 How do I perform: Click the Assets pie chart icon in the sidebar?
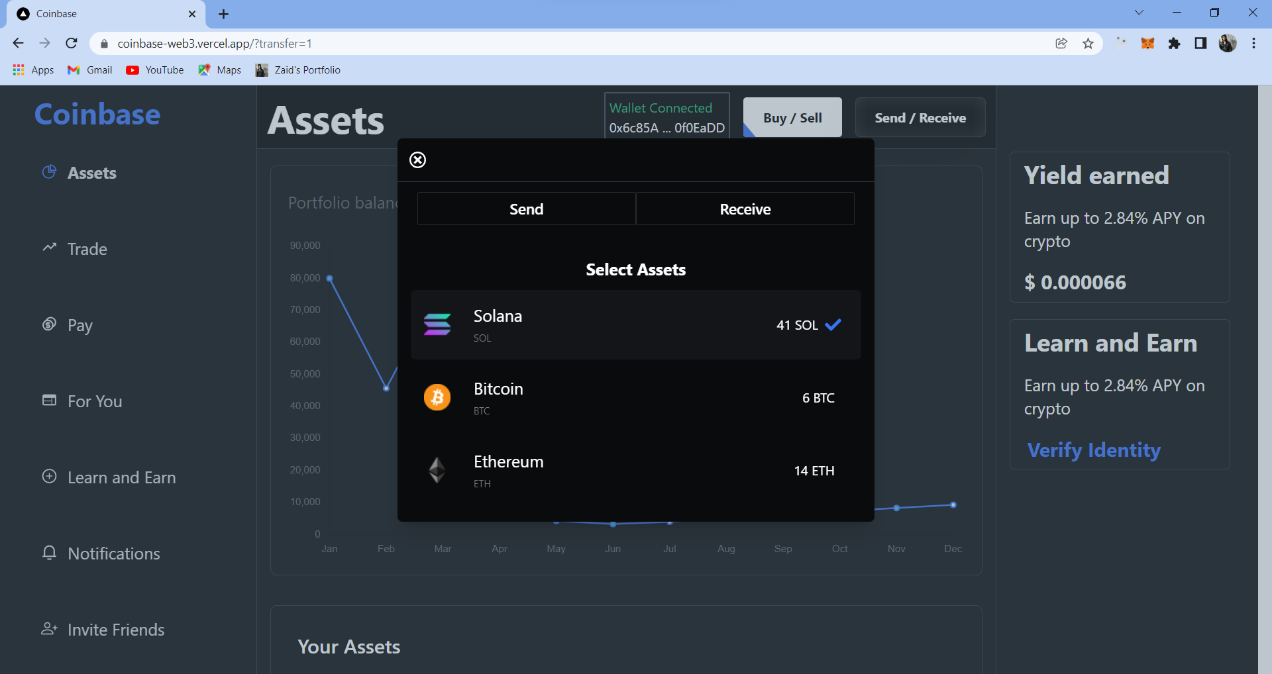coord(50,172)
